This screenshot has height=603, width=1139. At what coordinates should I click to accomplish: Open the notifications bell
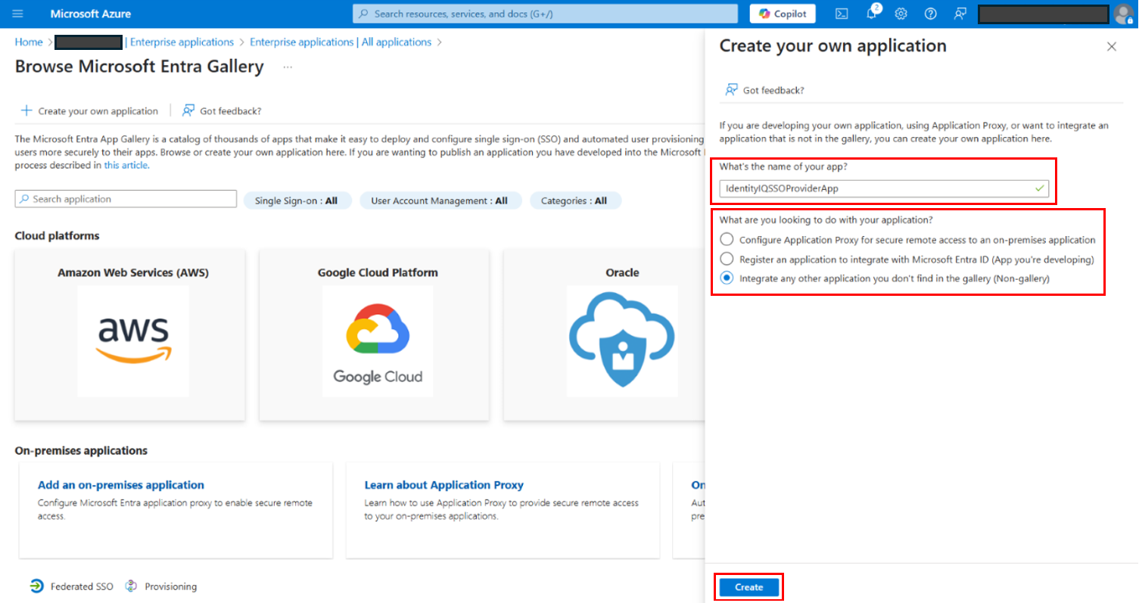click(x=871, y=14)
